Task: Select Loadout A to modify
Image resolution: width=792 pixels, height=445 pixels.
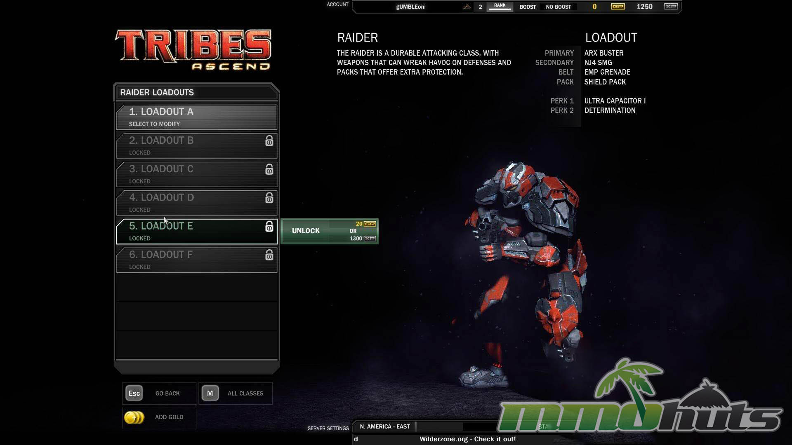Action: 196,117
